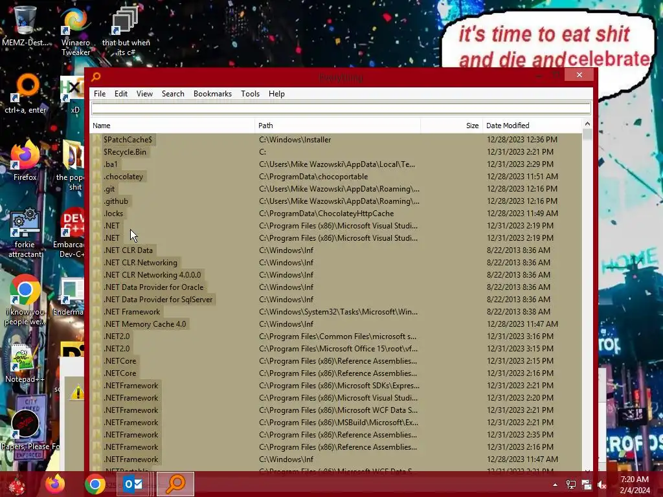Select the 'ctrl+a, enter' desktop shortcut
This screenshot has width=663, height=497.
pyautogui.click(x=25, y=94)
